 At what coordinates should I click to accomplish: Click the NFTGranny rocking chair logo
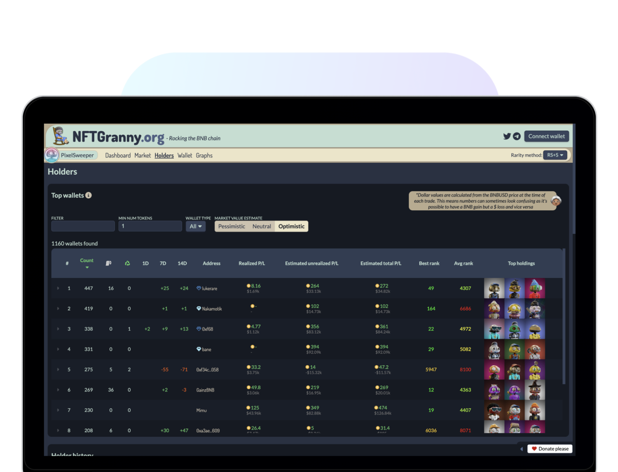[x=60, y=136]
